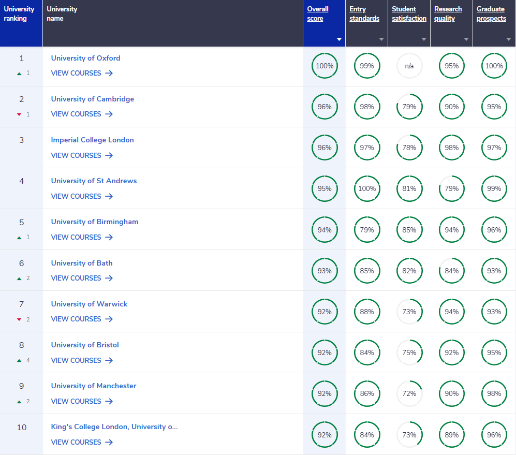Click Cambridge's View Courses arrow icon

point(109,114)
